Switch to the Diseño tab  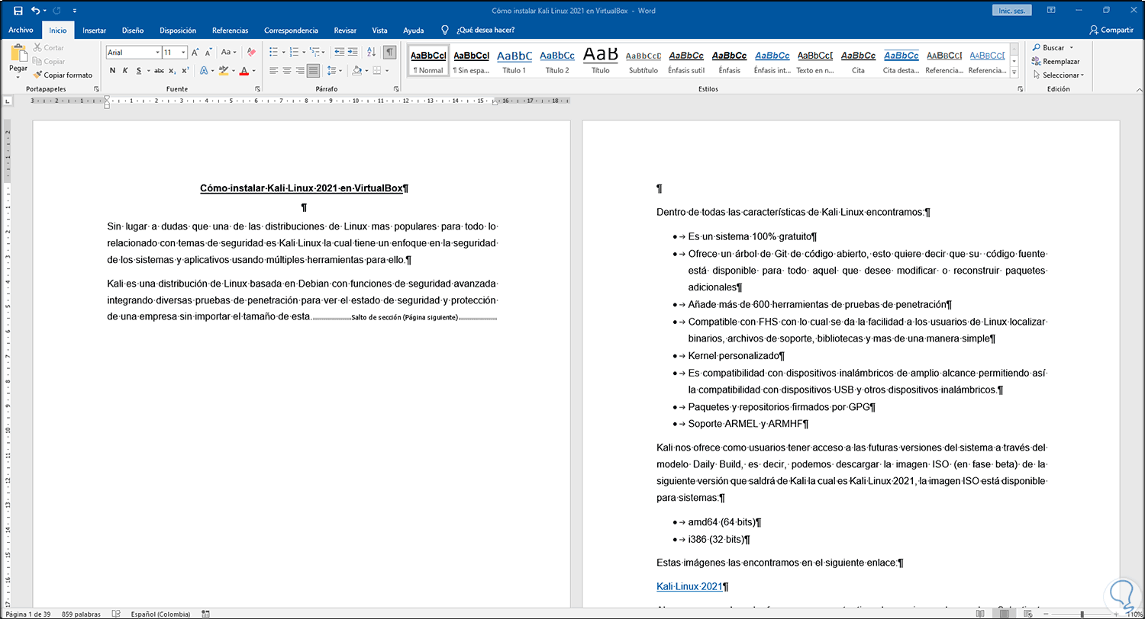(133, 30)
